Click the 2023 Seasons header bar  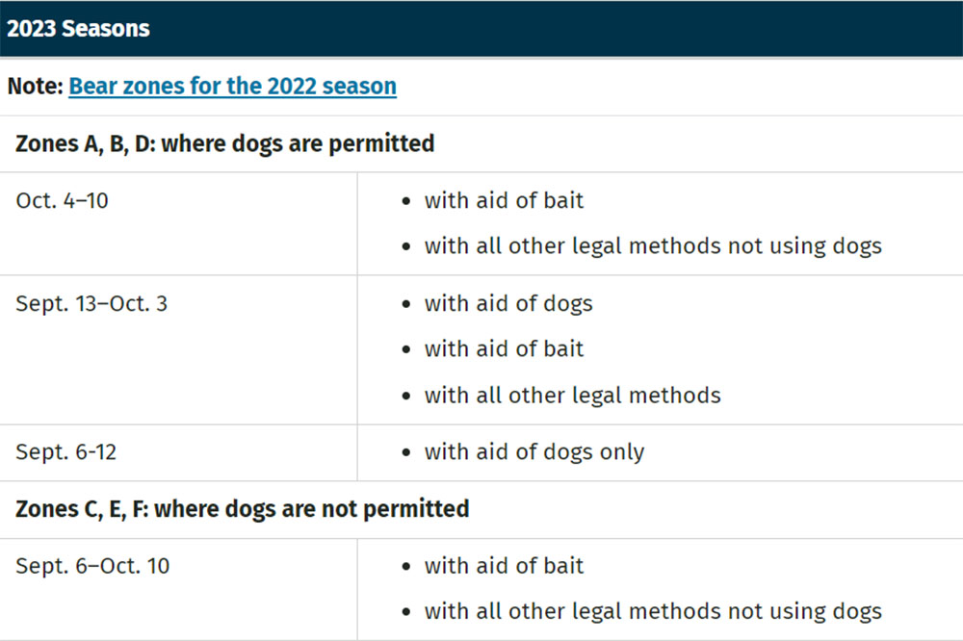pyautogui.click(x=481, y=28)
